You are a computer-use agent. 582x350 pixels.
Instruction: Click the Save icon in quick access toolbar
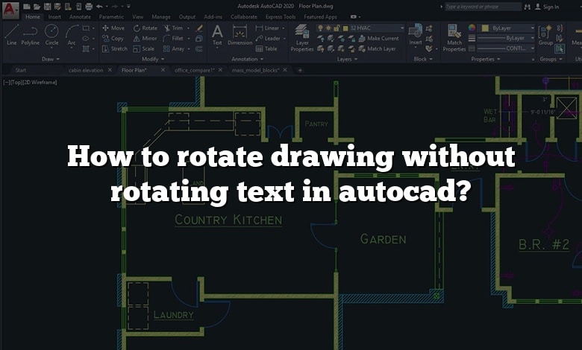point(47,7)
